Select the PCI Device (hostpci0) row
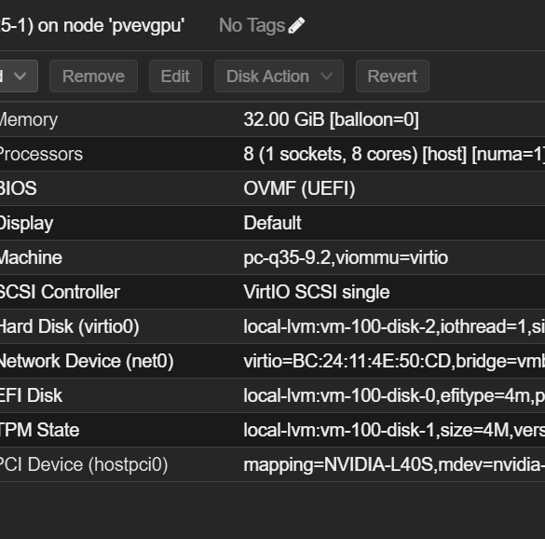Image resolution: width=545 pixels, height=539 pixels. click(x=272, y=464)
